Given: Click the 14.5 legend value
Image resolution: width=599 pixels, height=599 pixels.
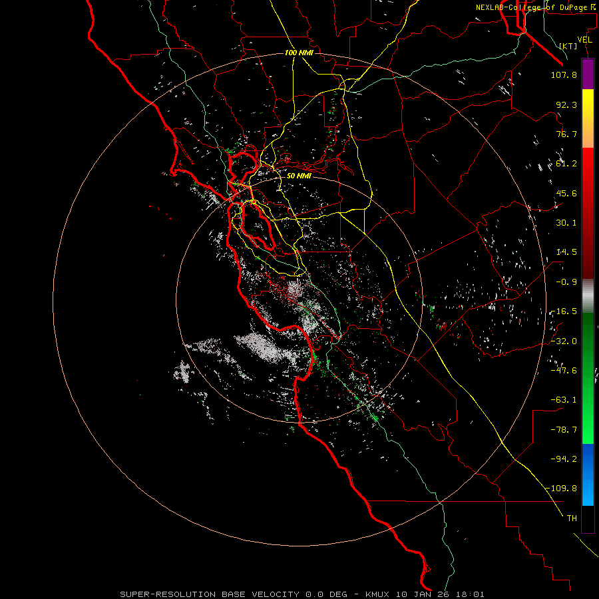Looking at the screenshot, I should pos(566,252).
